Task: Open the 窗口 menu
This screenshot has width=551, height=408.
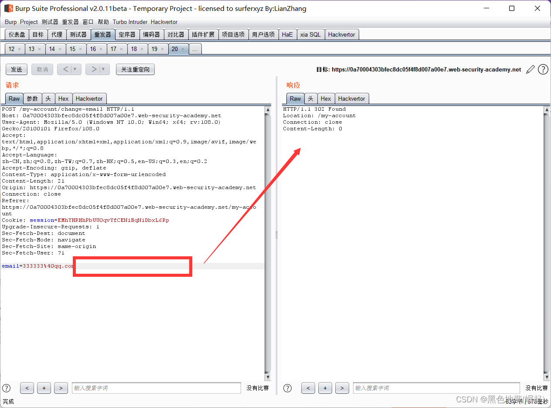Action: tap(88, 22)
